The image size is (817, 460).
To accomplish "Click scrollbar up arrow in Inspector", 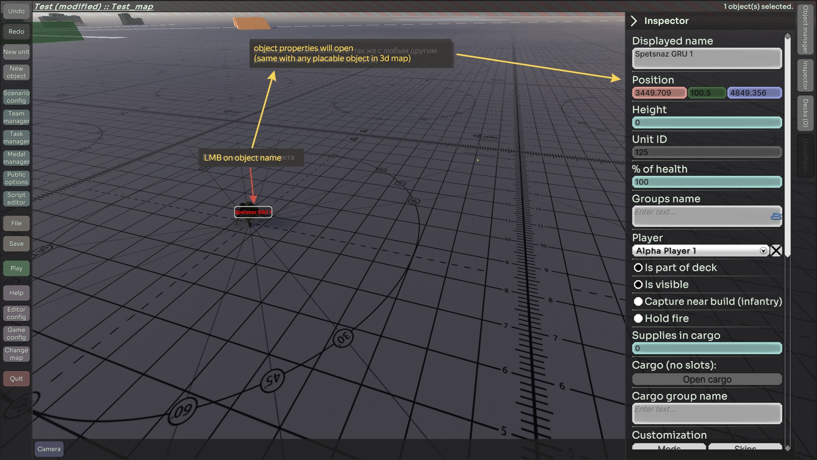I will click(787, 36).
